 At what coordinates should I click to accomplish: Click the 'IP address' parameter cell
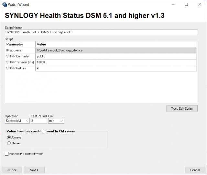pyautogui.click(x=20, y=50)
